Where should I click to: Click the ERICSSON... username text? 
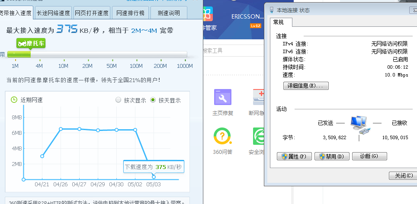click(247, 16)
